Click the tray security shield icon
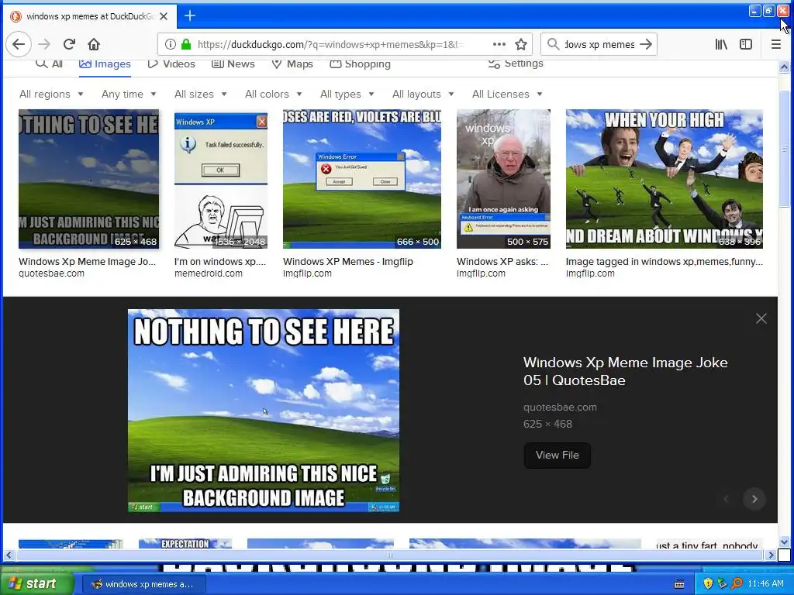 click(x=708, y=583)
